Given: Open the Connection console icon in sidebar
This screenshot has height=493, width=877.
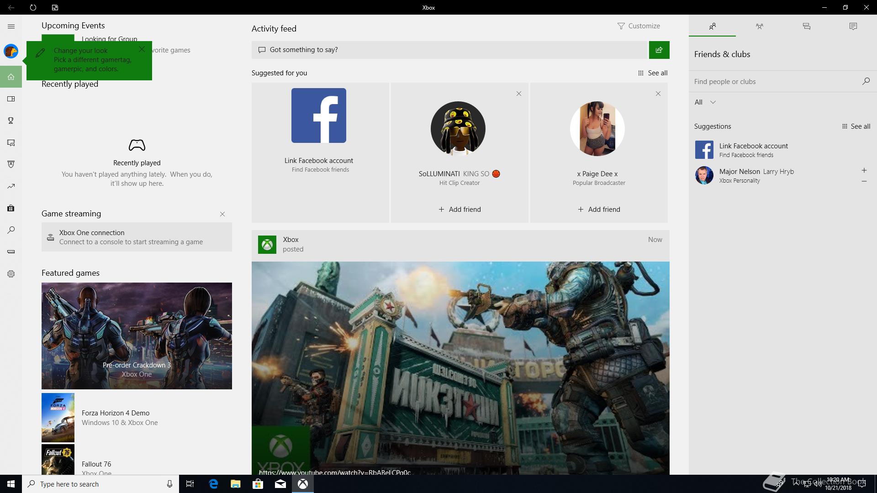Looking at the screenshot, I should [x=11, y=252].
